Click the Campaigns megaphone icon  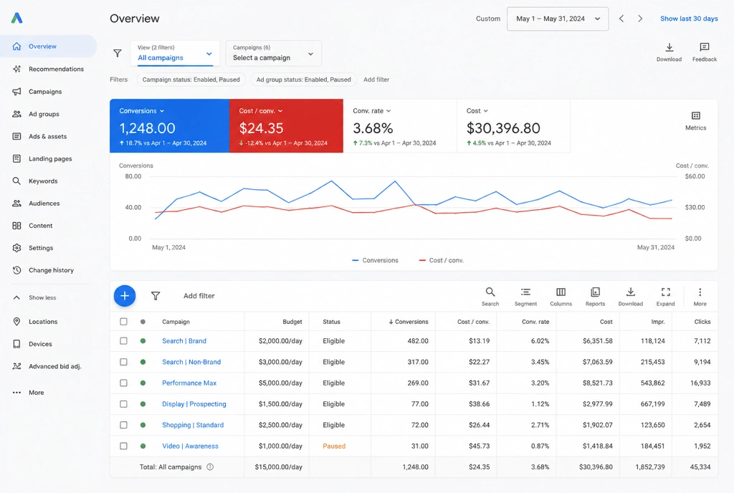[x=17, y=91]
